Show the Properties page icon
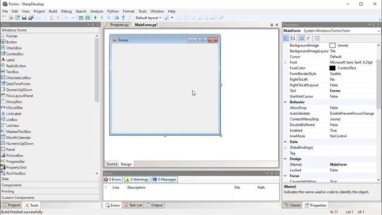The width and height of the screenshot is (382, 215). pyautogui.click(x=301, y=38)
